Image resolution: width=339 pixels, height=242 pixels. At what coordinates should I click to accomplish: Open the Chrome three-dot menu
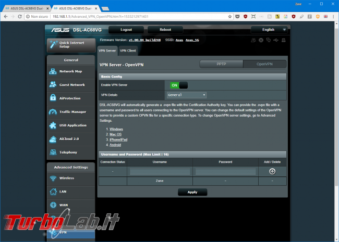333,17
